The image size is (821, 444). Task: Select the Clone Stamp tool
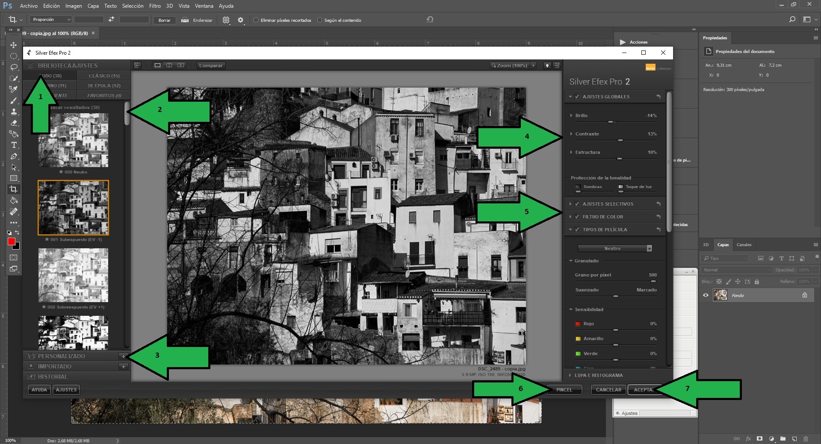click(x=14, y=112)
